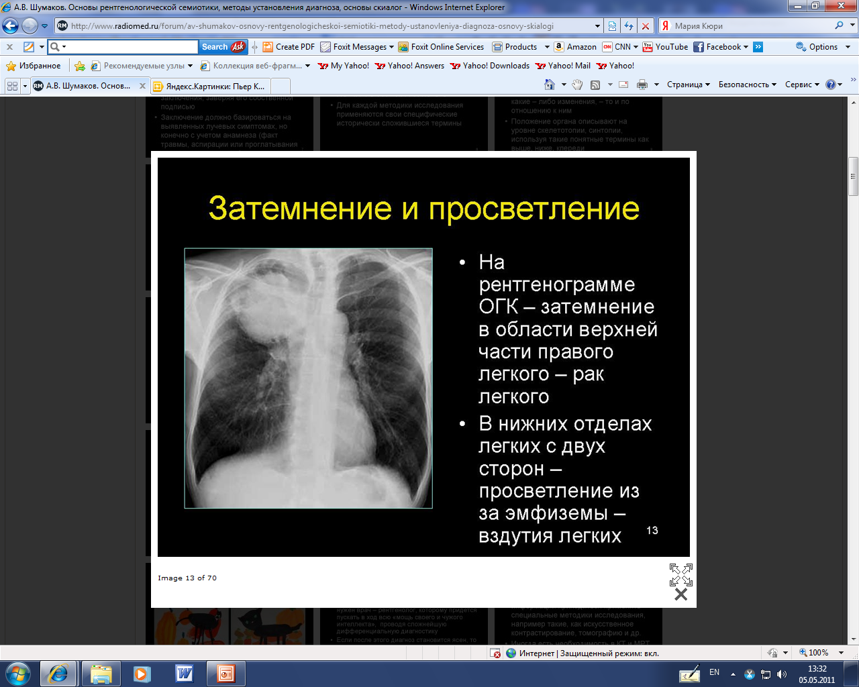Click the RSS feeds icon
This screenshot has height=687, width=859.
[595, 85]
